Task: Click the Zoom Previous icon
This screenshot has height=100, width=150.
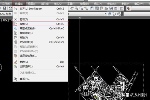Action: [x=86, y=8]
